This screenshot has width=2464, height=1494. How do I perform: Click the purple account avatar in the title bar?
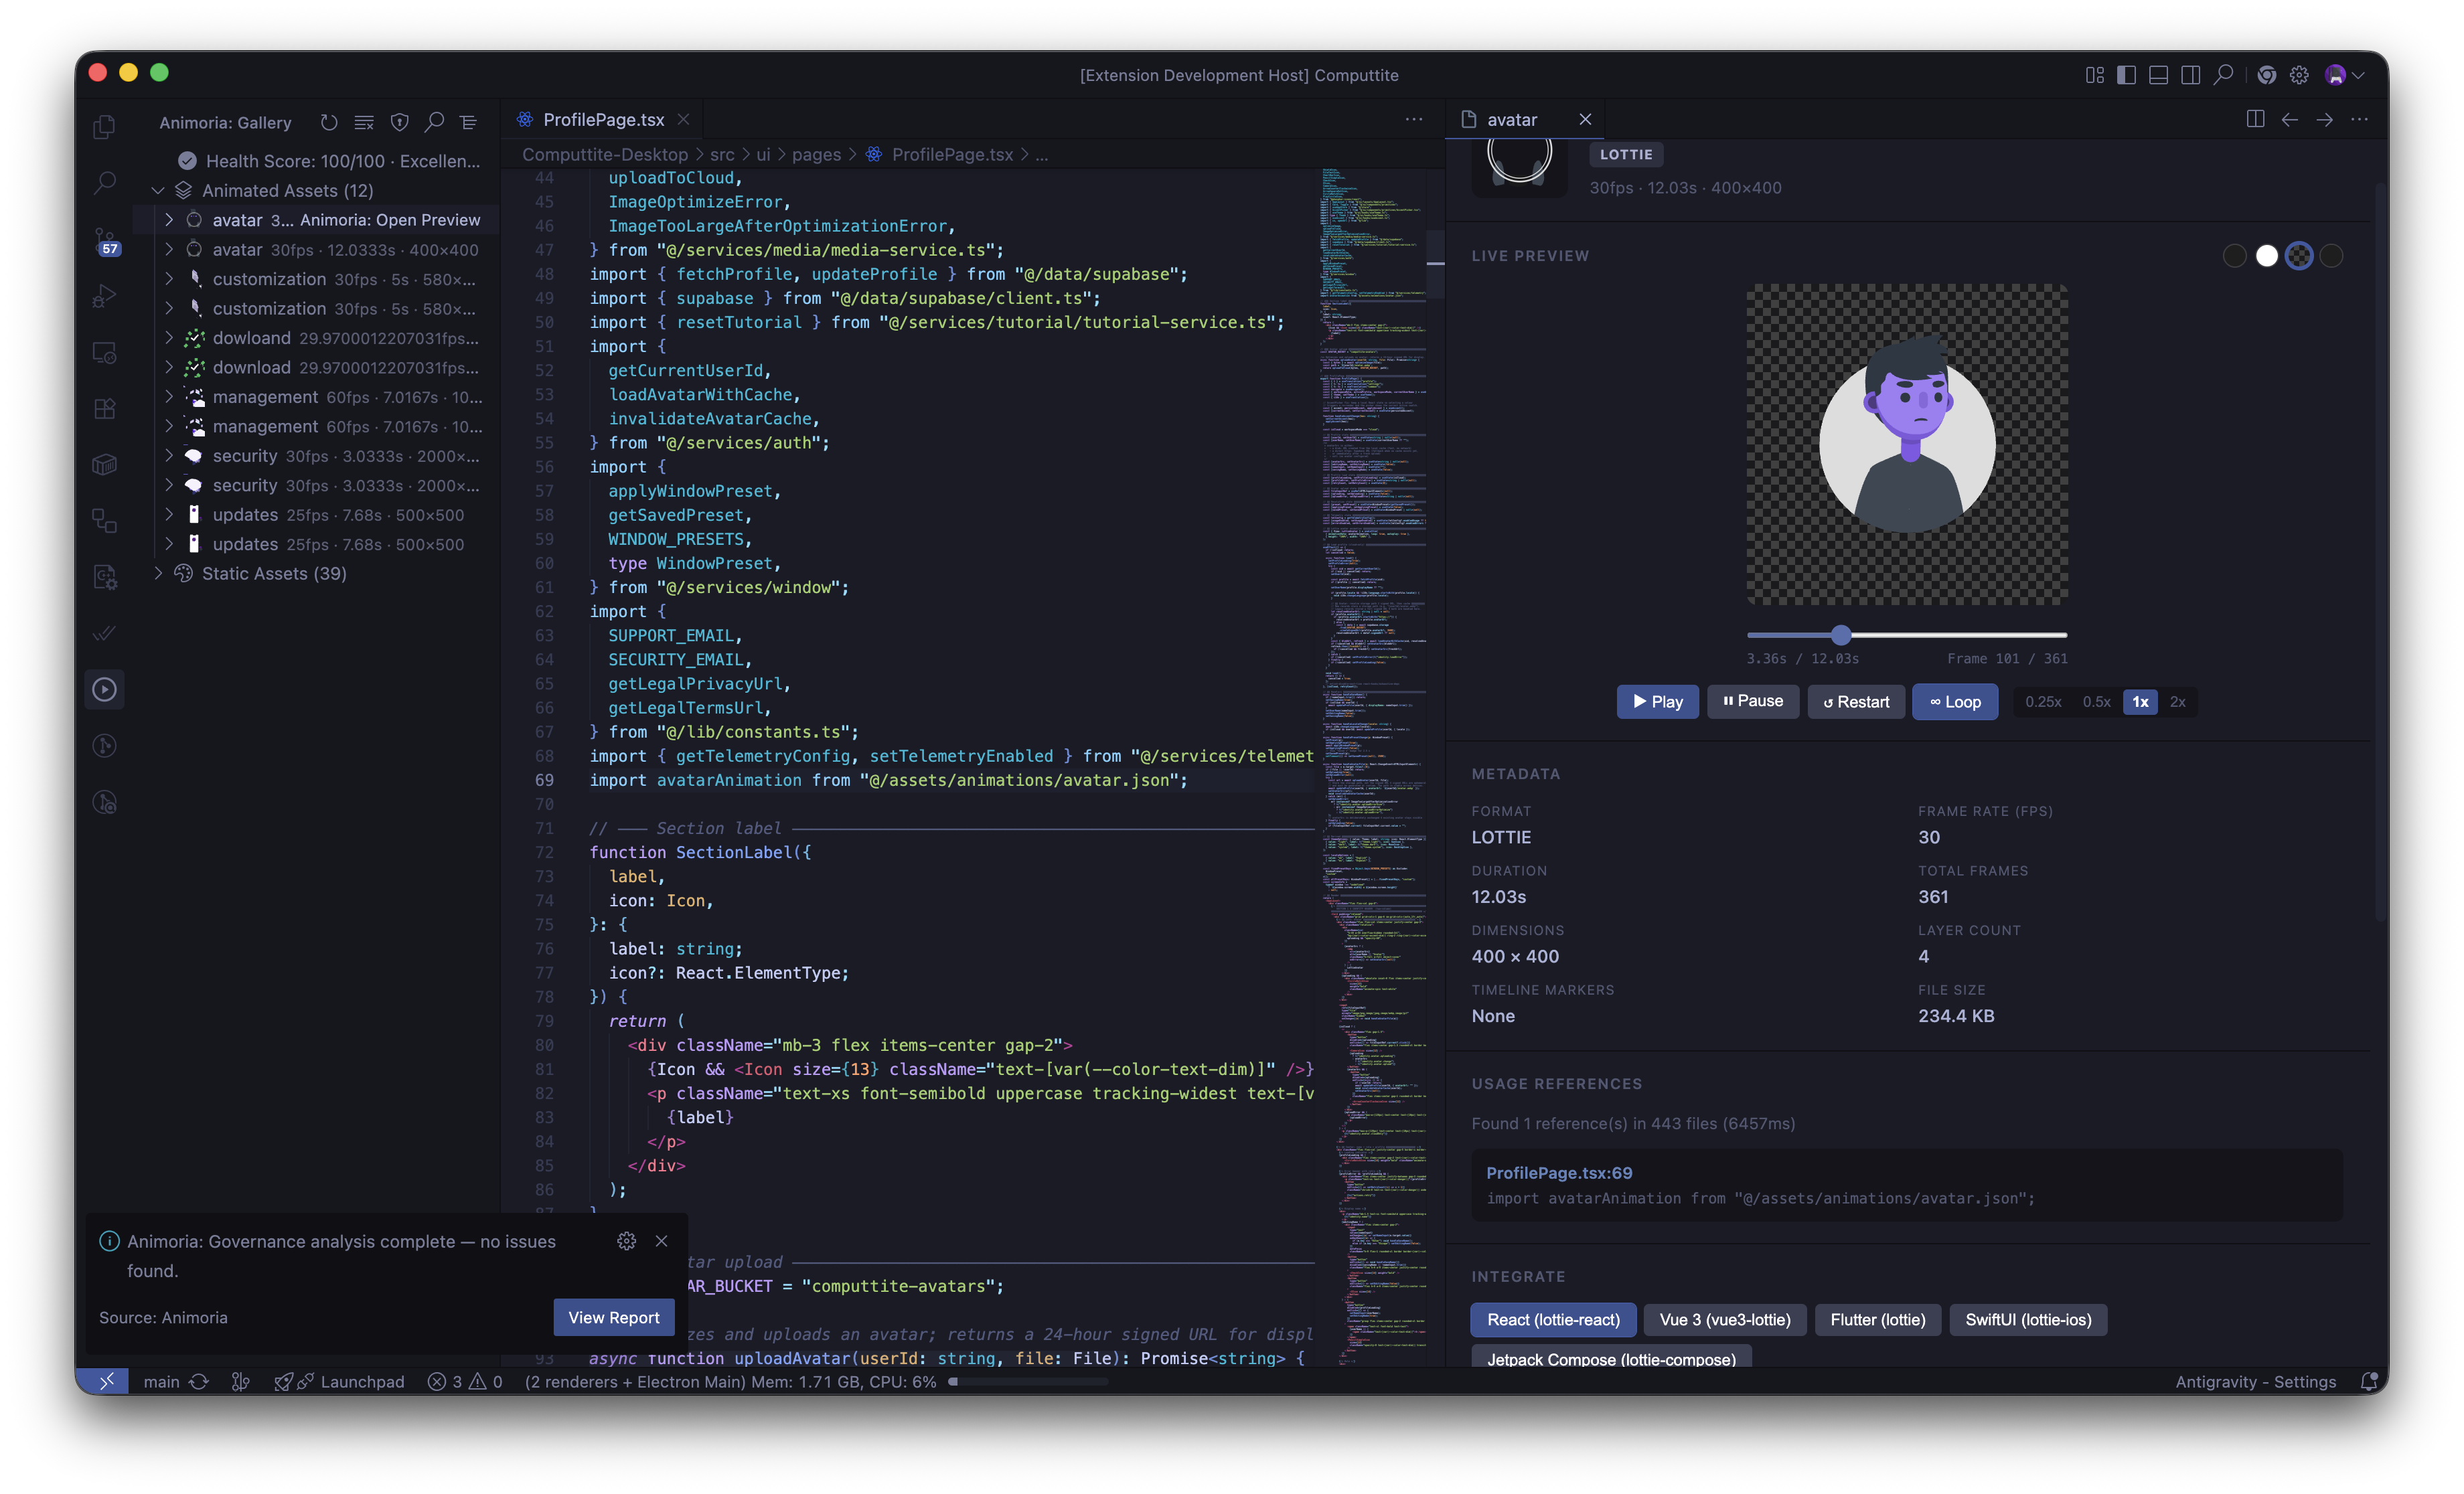click(2335, 75)
